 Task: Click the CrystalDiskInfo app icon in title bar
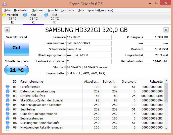tap(5, 4)
